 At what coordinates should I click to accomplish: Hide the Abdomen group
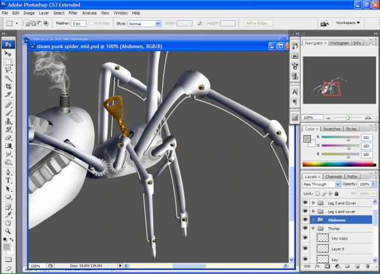[305, 220]
